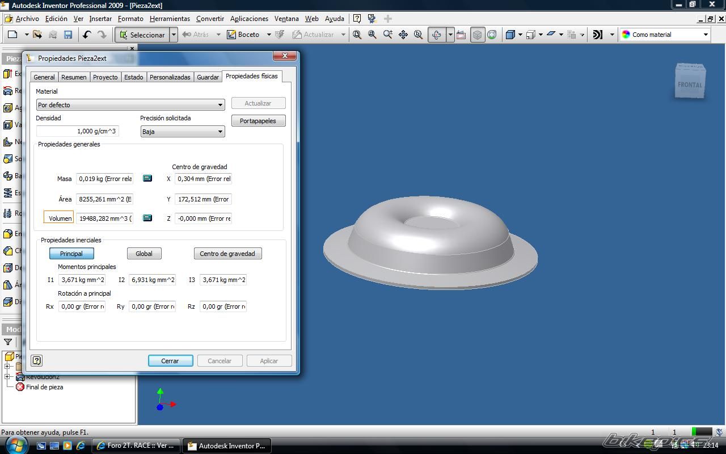The height and width of the screenshot is (454, 726).
Task: Click the orthographic/perspective camera cube icon
Action: point(531,35)
